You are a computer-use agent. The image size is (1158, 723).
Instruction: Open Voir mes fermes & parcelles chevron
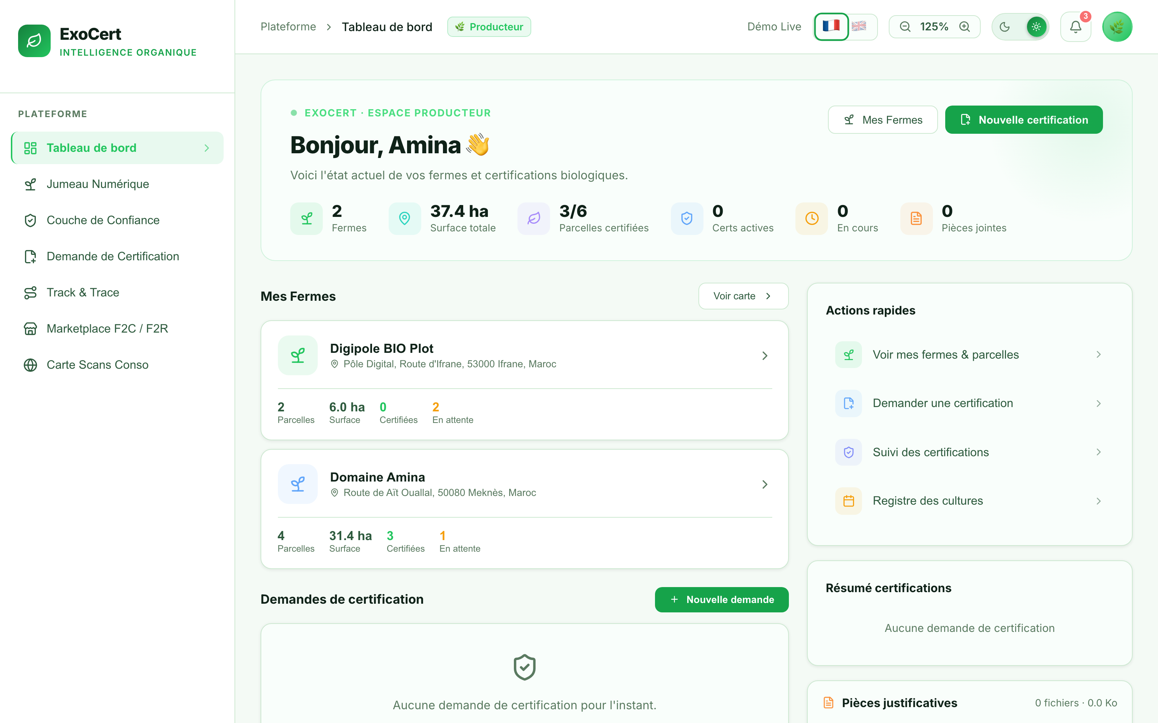coord(1099,354)
